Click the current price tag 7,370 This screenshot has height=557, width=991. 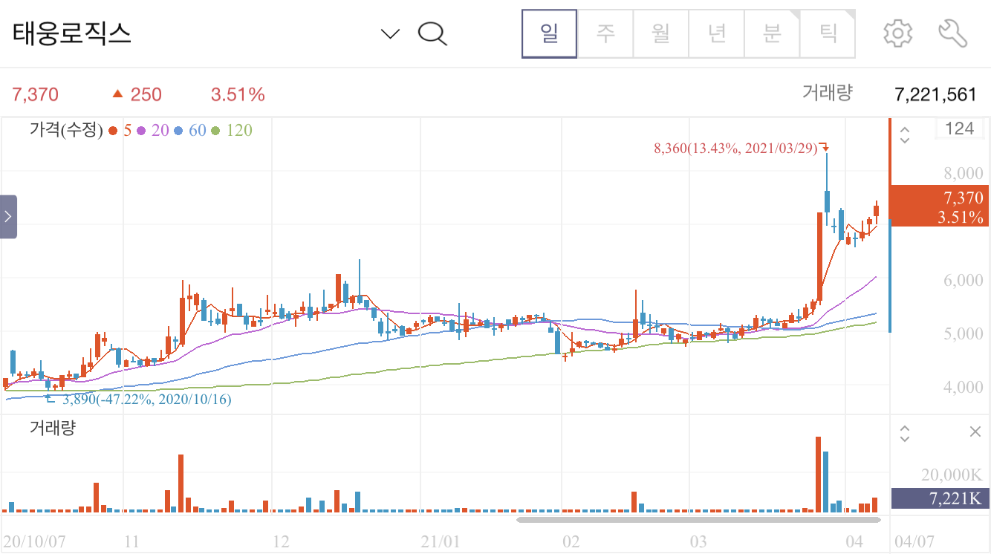940,206
